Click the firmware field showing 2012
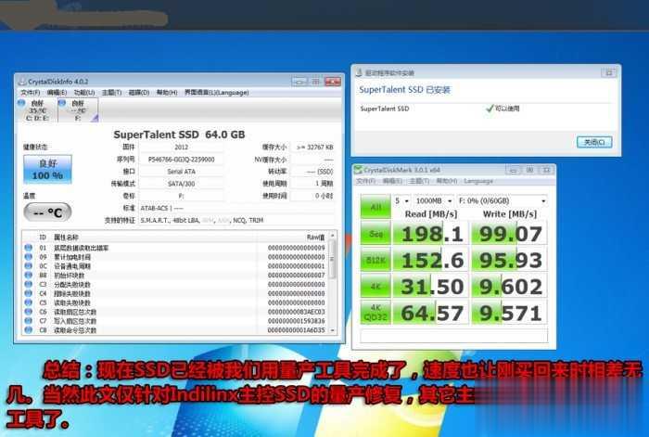Viewport: 649px width, 437px height. pyautogui.click(x=182, y=147)
